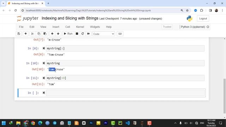
Task: Open the Help menu
Action: 109,27
